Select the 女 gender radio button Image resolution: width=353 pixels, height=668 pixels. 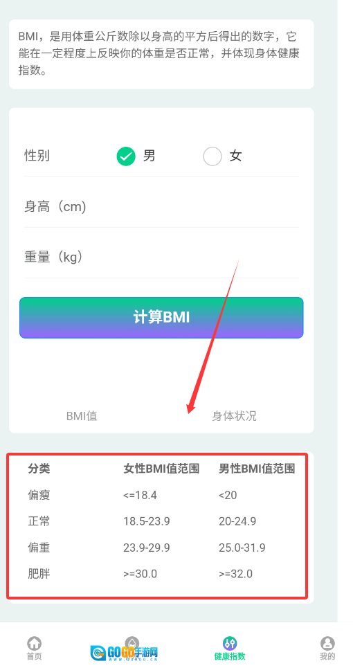point(212,156)
